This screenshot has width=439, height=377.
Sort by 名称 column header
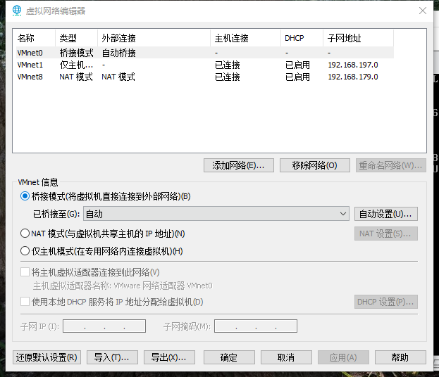[35, 38]
